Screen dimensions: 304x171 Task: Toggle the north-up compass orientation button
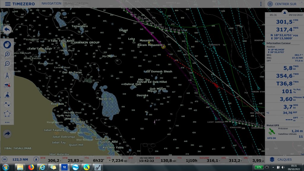click(36, 159)
